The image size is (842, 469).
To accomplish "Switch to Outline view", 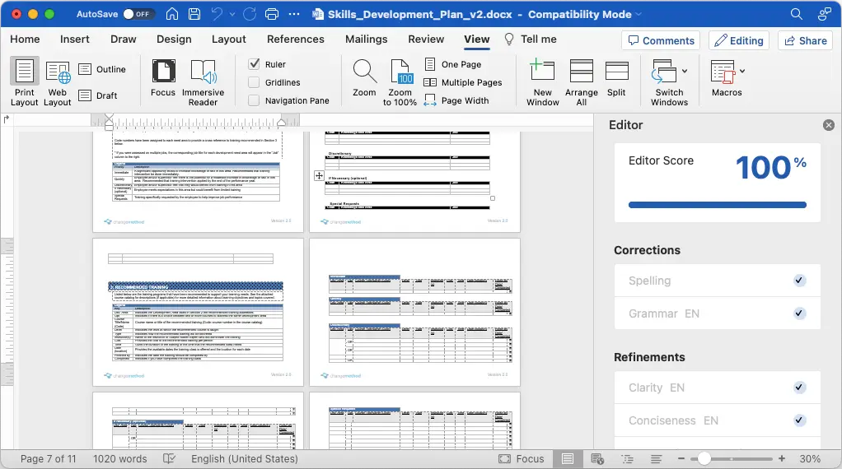I will (102, 69).
